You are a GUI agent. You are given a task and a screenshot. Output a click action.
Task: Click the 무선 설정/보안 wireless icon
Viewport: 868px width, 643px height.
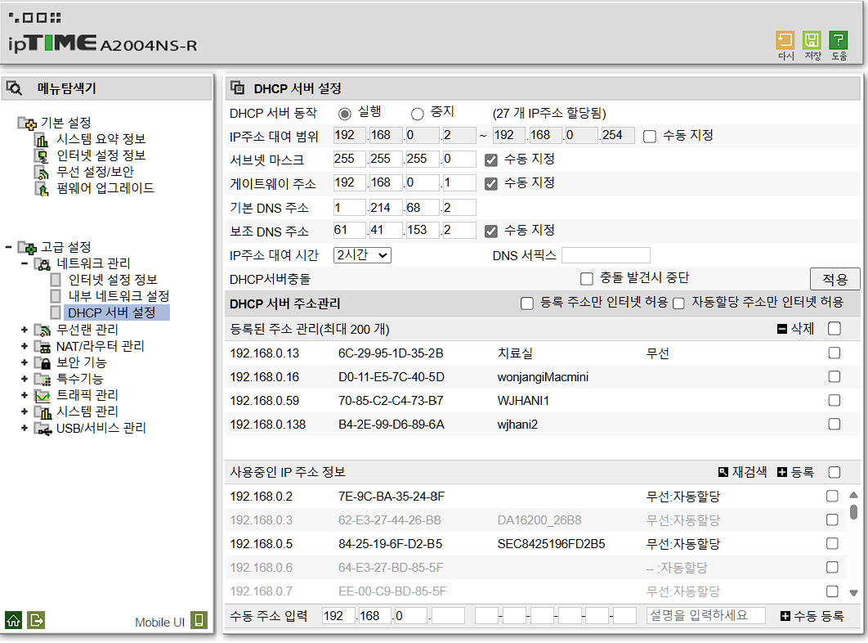(x=42, y=173)
